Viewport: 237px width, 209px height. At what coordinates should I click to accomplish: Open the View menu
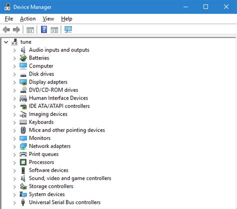48,19
